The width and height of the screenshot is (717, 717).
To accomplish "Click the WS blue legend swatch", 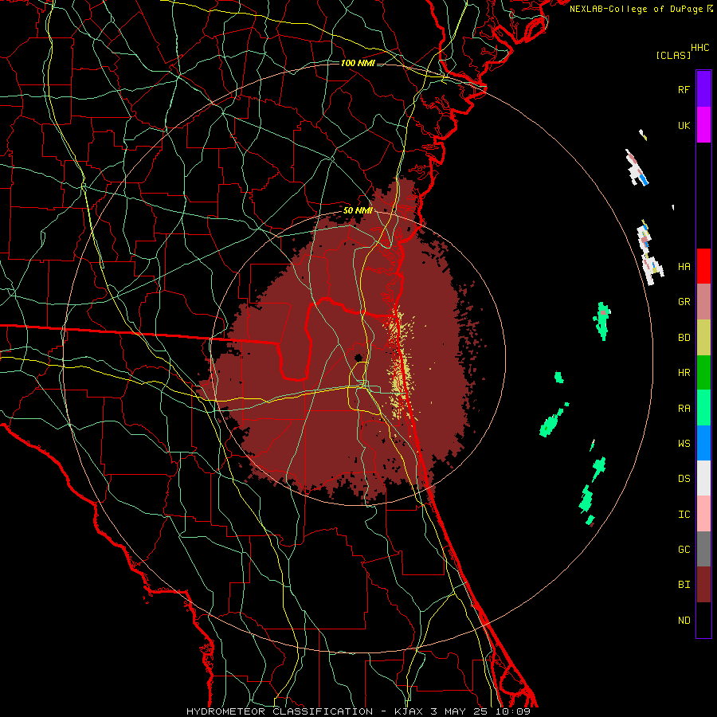I will click(703, 443).
